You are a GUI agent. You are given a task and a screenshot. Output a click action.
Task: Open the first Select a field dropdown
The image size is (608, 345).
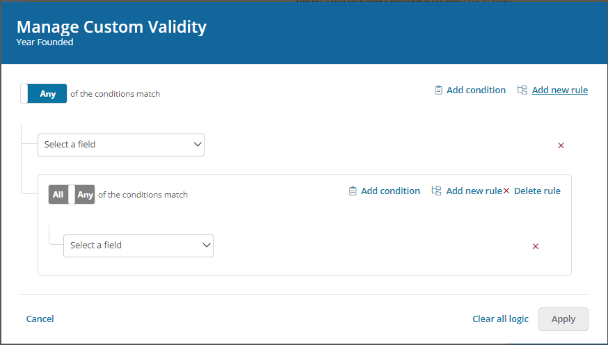coord(121,145)
